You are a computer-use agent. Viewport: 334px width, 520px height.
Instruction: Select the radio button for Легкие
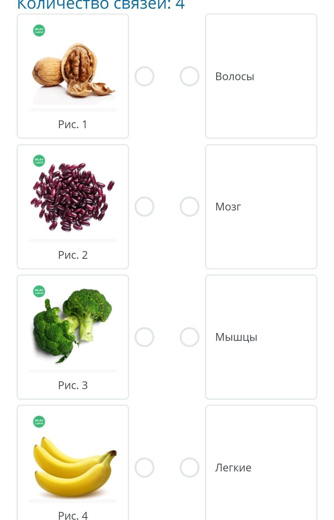189,467
